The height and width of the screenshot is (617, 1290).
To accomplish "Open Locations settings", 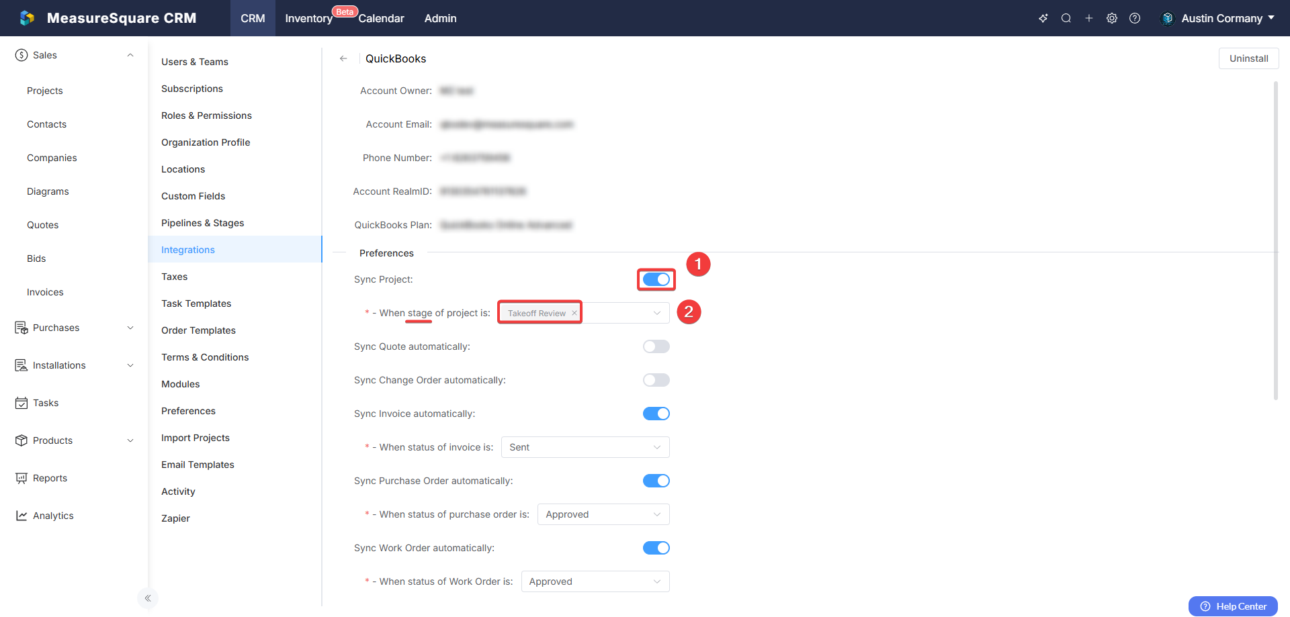I will click(x=183, y=169).
